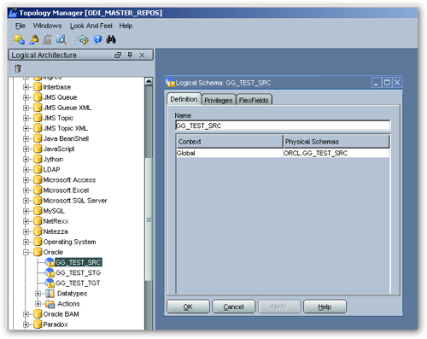
Task: Click the Physical Schemas column header
Action: (336, 142)
